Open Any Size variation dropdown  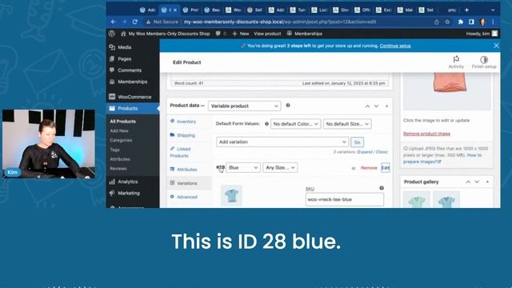point(280,168)
